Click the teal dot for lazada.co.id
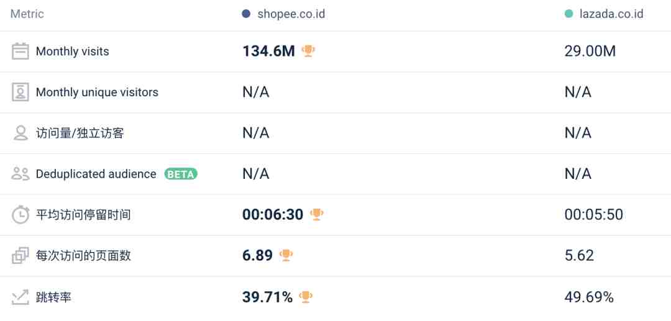The height and width of the screenshot is (321, 671). coord(568,14)
